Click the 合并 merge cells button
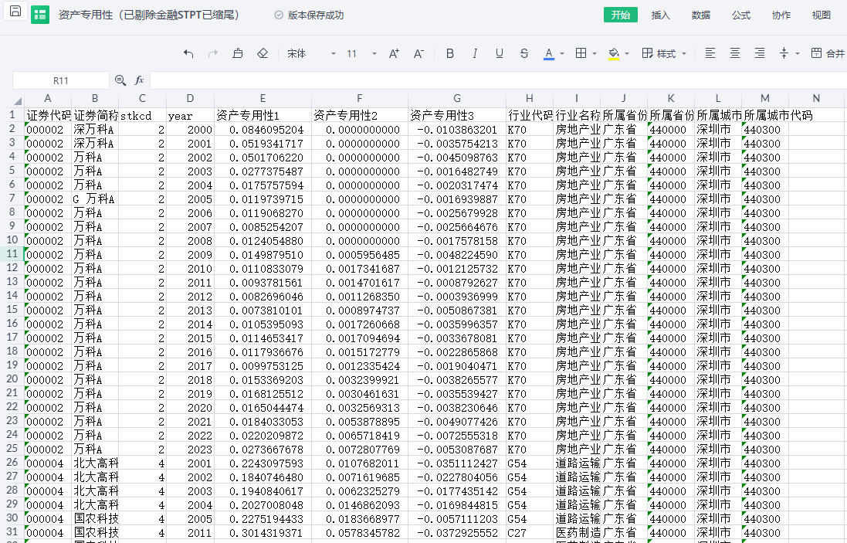 coord(828,53)
